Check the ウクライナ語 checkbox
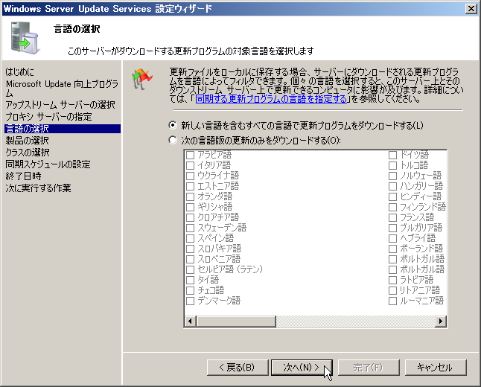This screenshot has width=481, height=387. tap(190, 176)
